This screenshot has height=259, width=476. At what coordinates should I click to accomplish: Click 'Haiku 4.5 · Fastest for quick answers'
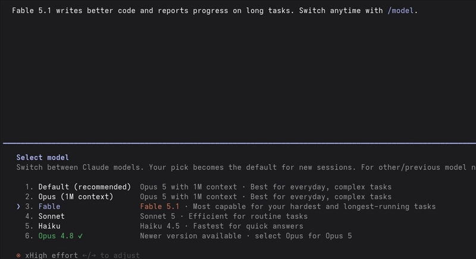click(221, 226)
